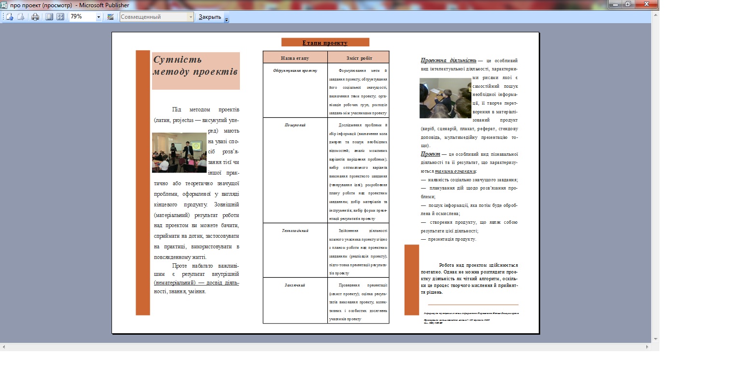755x381 pixels.
Task: Switch to multiple pages view
Action: (60, 17)
